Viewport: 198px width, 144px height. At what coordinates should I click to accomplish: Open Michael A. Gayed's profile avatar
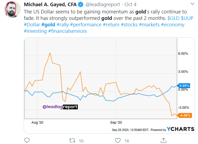[x=13, y=10]
